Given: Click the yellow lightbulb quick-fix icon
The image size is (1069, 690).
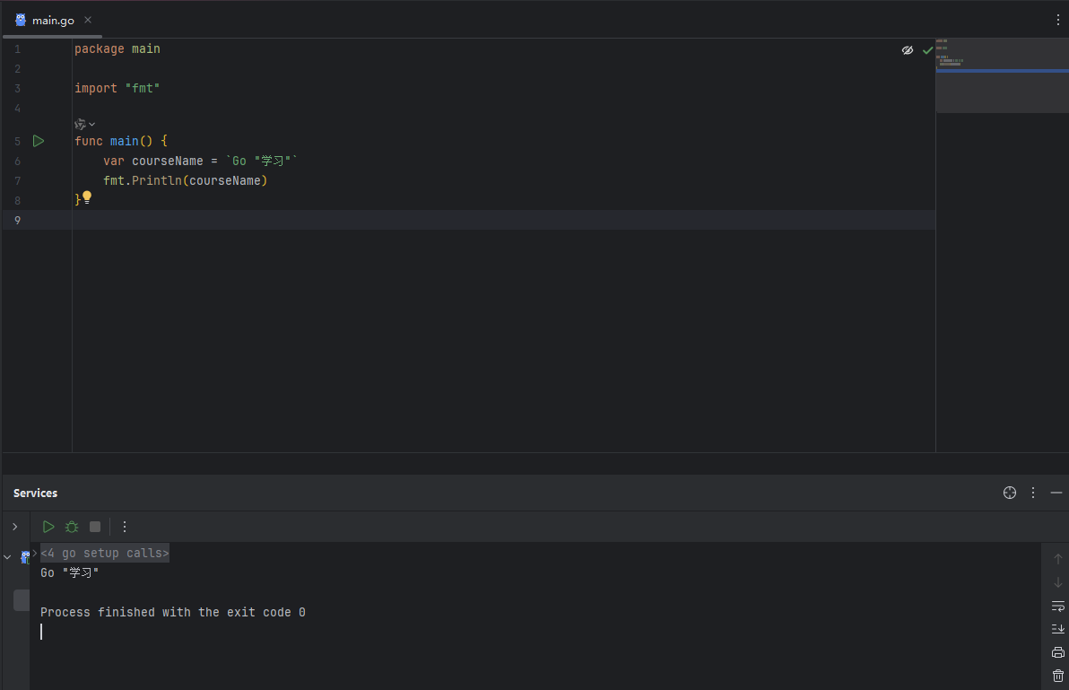Looking at the screenshot, I should pos(87,197).
